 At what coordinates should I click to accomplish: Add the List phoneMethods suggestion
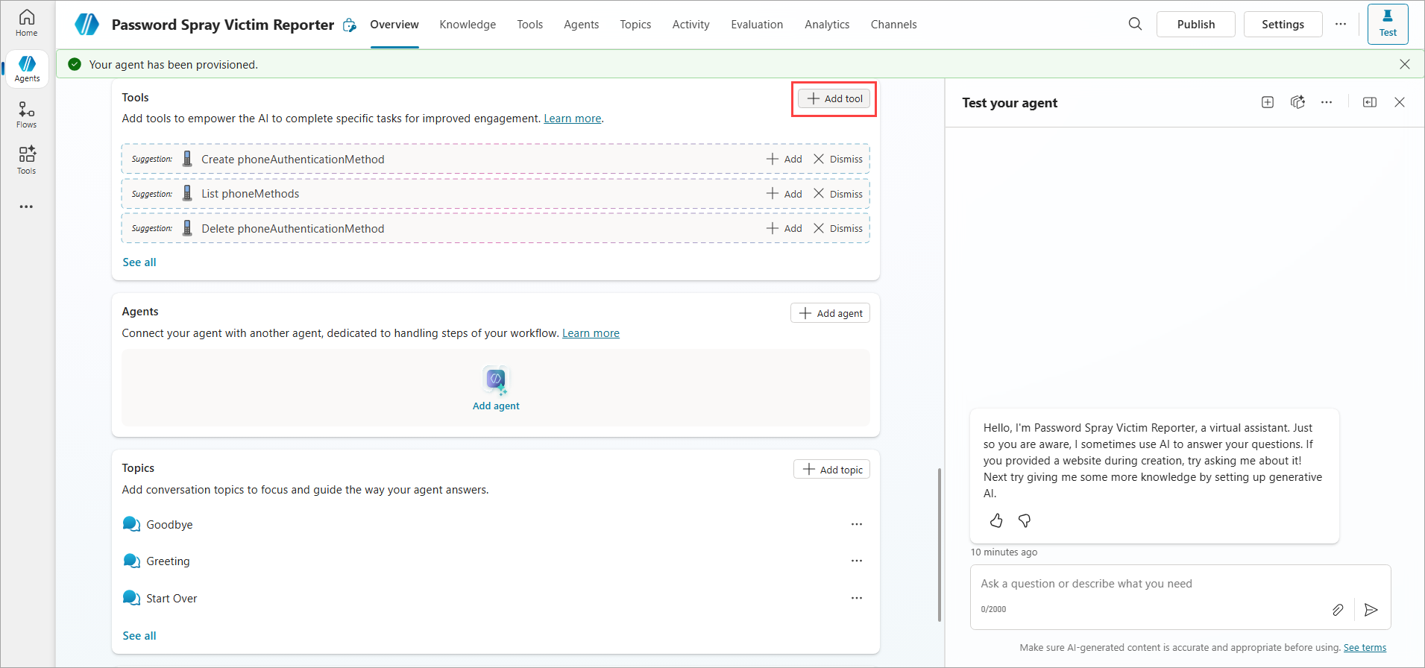pos(784,194)
